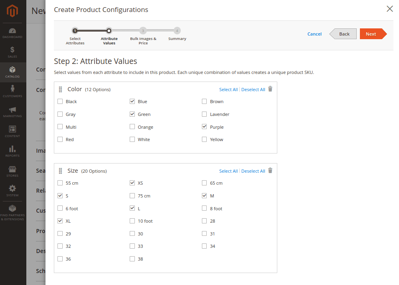Viewport: 399px width, 285px height.
Task: Check the size 34 checkbox
Action: [204, 246]
